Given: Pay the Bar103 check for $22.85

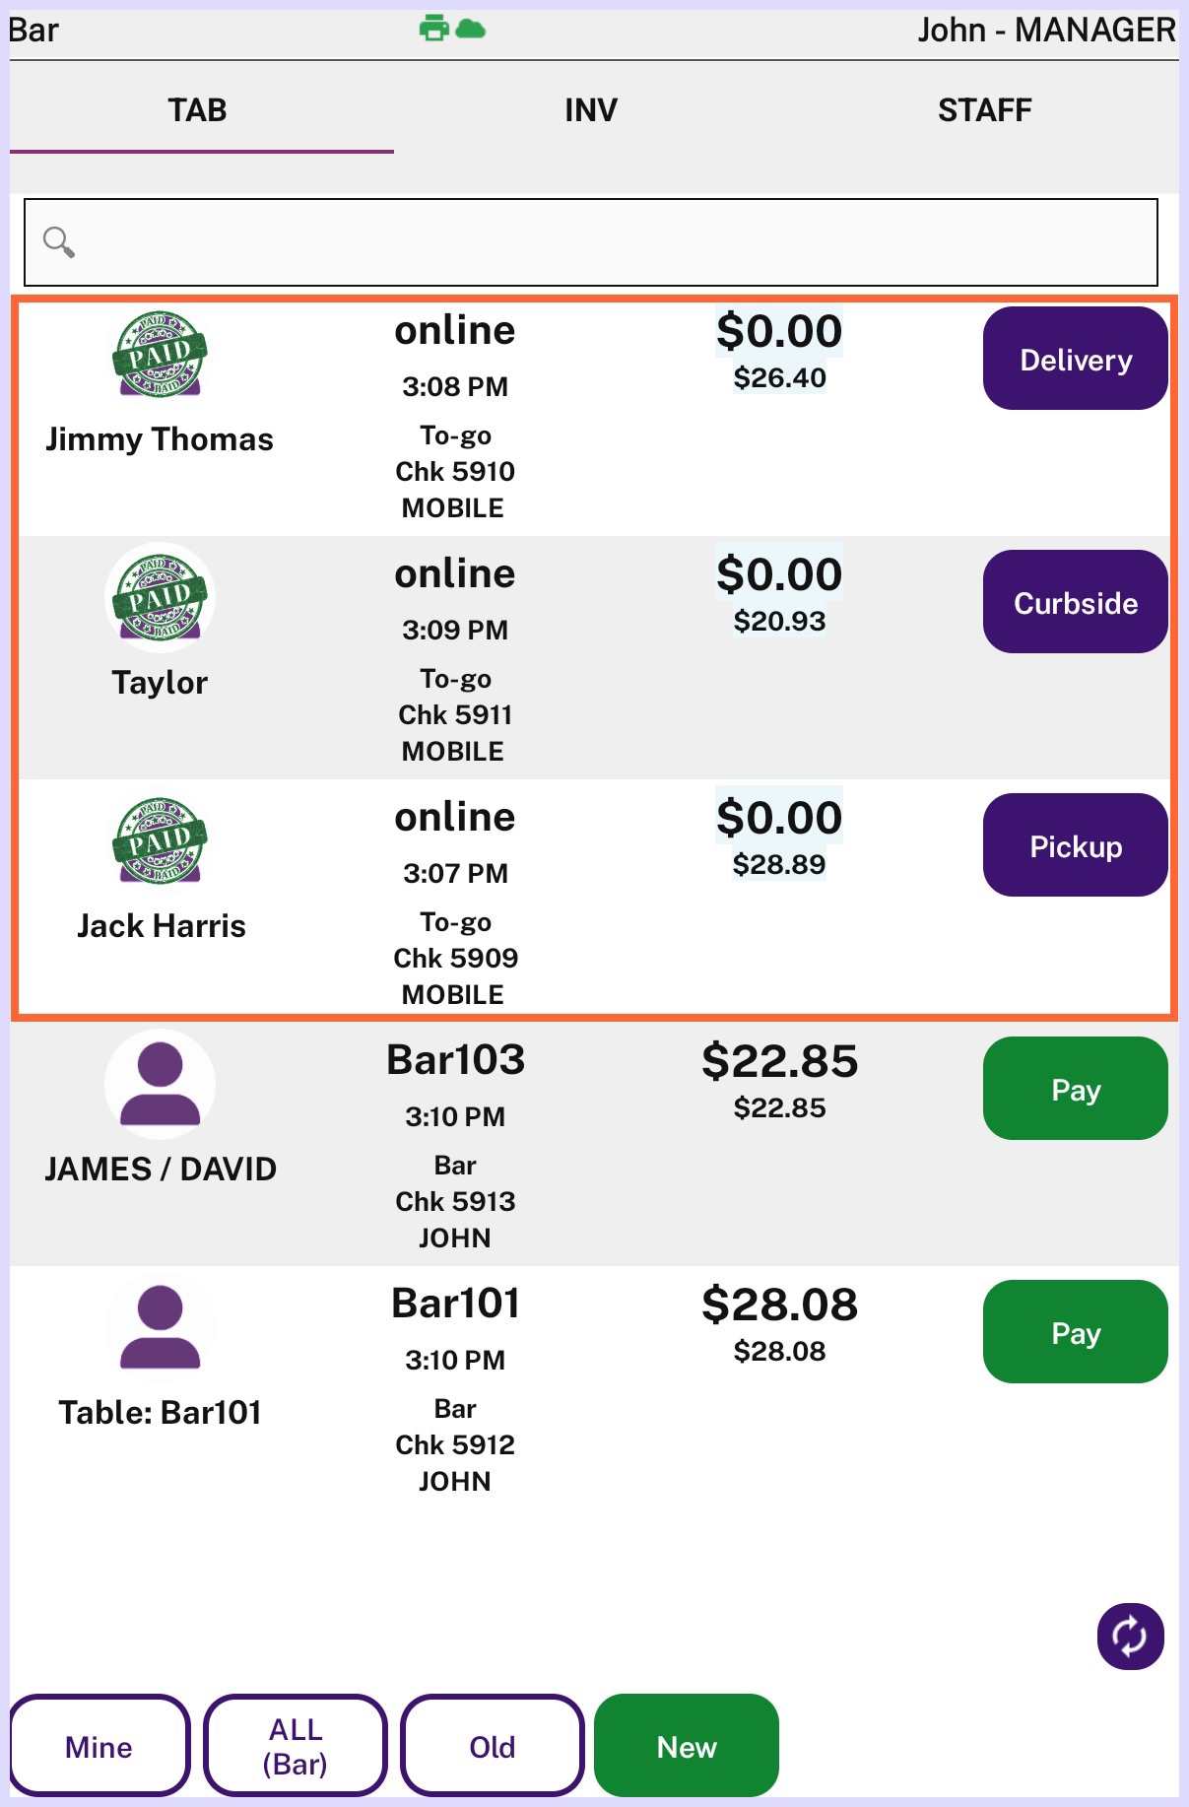Looking at the screenshot, I should click(1076, 1089).
